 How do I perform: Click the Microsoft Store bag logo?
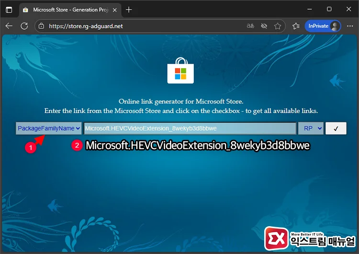(180, 71)
